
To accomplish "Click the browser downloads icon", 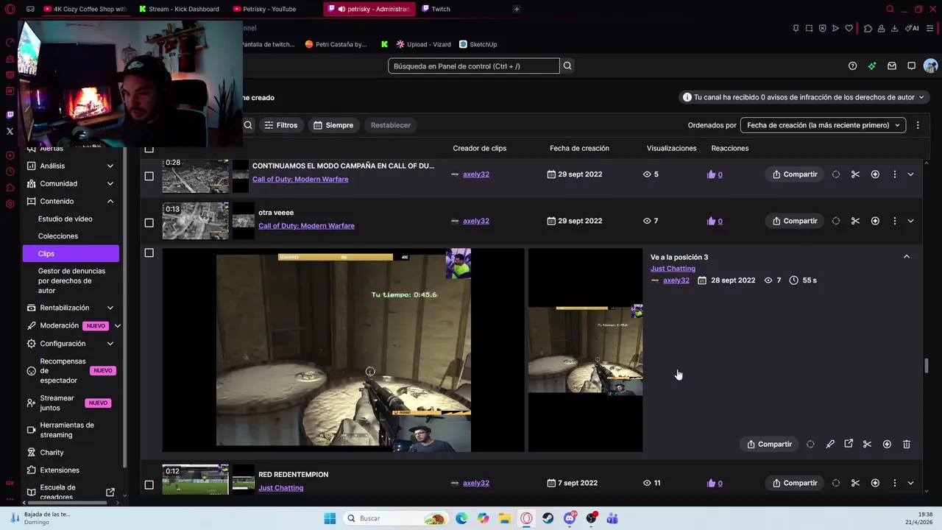I will point(894,29).
